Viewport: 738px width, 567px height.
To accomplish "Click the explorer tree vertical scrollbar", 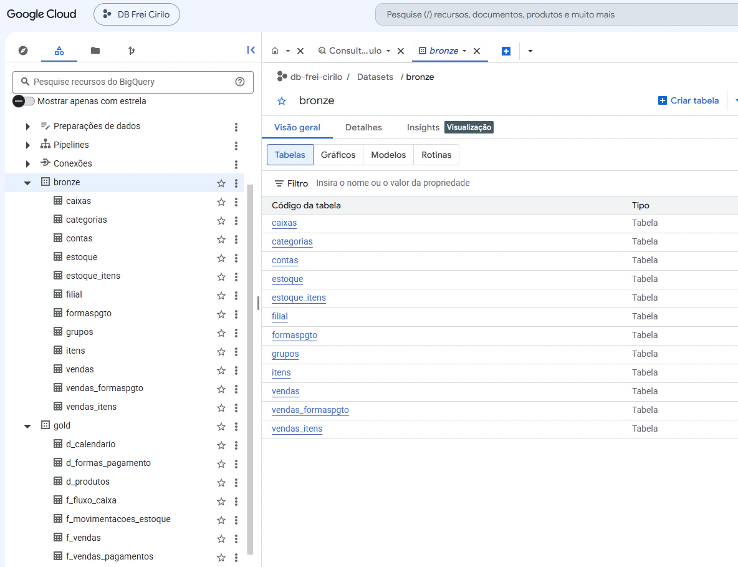I will pyautogui.click(x=251, y=370).
